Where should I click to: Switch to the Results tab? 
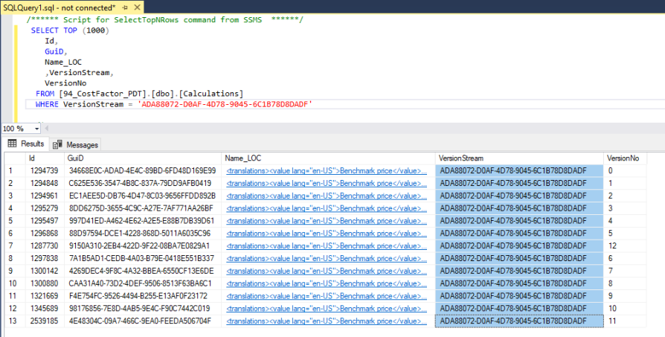[x=26, y=144]
